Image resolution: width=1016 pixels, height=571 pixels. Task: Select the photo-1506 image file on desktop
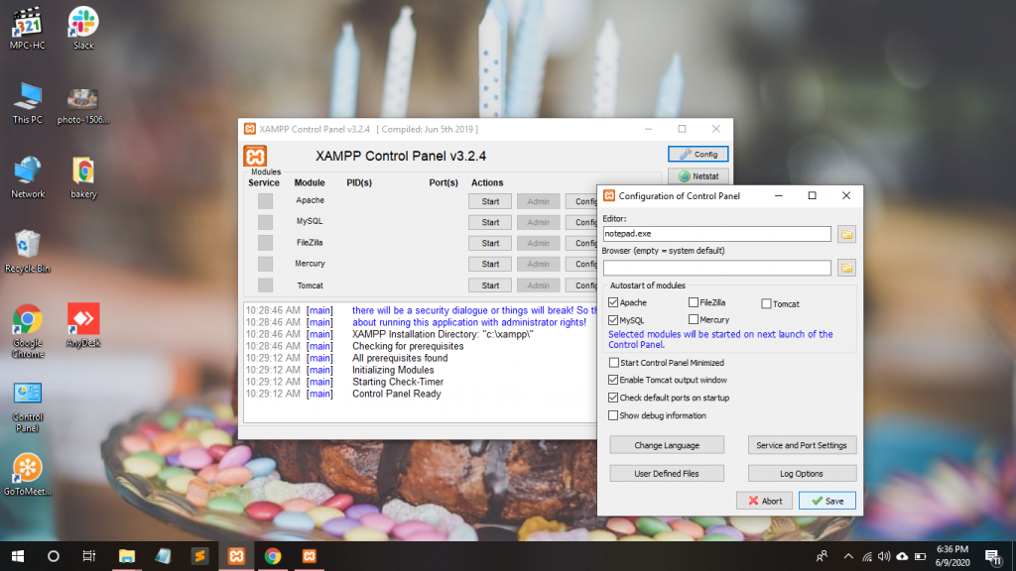click(83, 105)
